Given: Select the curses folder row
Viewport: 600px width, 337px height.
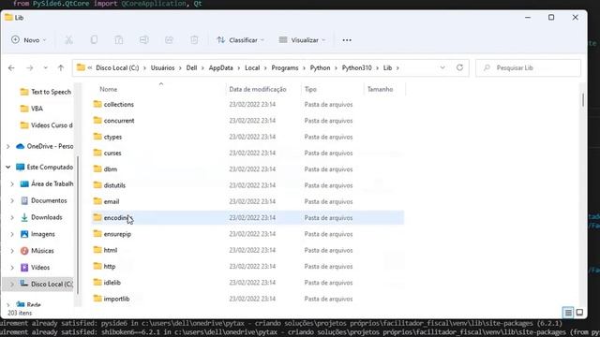Looking at the screenshot, I should tap(247, 153).
